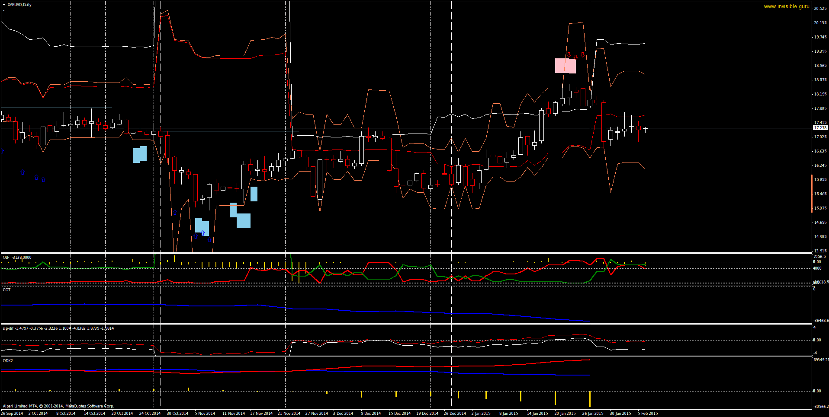Open the XAGUSD,Daily chart menu triangle
This screenshot has height=417, width=829.
coord(4,5)
